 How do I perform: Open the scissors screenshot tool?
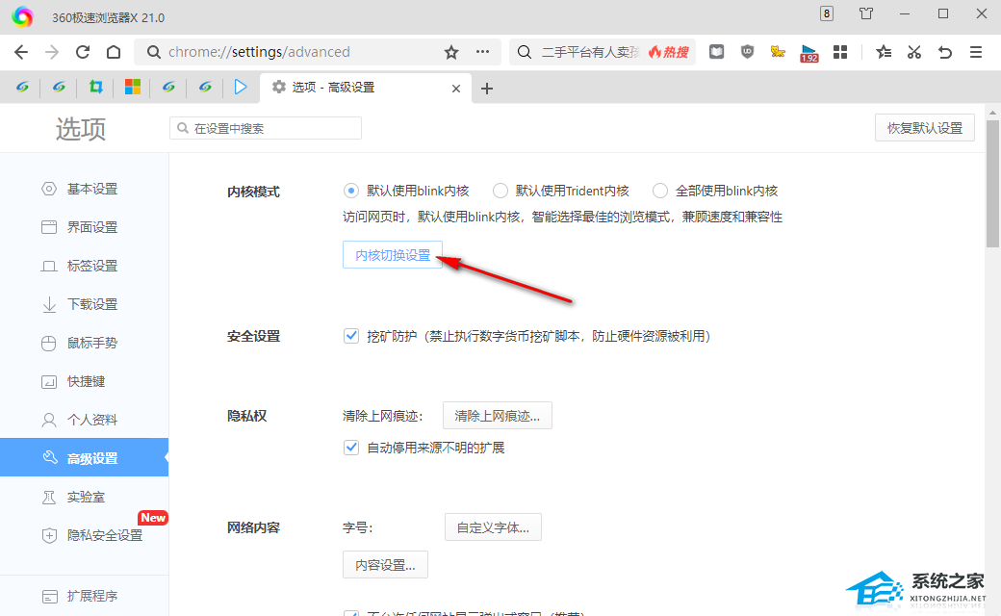click(914, 52)
